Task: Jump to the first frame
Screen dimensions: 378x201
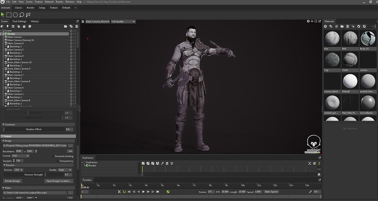Action: click(x=129, y=192)
